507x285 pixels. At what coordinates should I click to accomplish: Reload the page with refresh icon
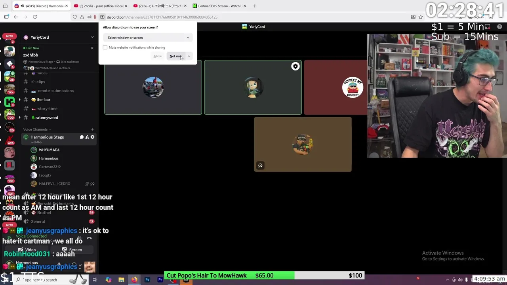[x=35, y=17]
